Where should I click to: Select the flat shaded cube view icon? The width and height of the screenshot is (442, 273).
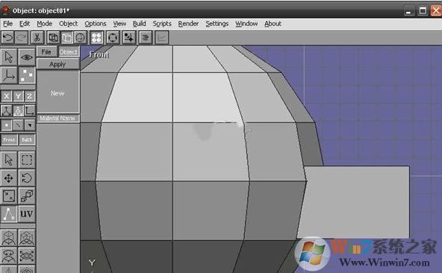click(x=66, y=37)
